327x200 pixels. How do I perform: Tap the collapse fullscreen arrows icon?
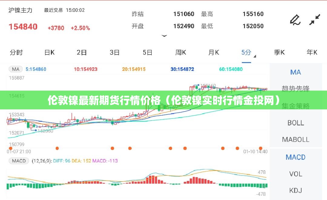(x=315, y=19)
